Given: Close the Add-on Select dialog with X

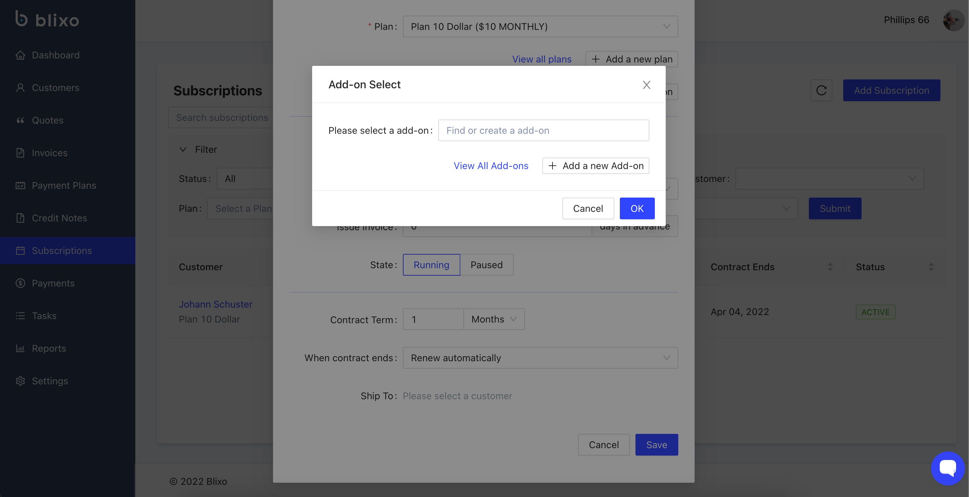Looking at the screenshot, I should (646, 85).
